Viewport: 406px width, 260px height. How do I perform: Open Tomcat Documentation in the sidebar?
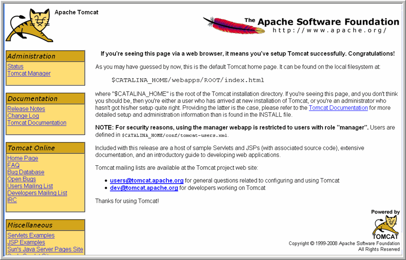(x=37, y=123)
